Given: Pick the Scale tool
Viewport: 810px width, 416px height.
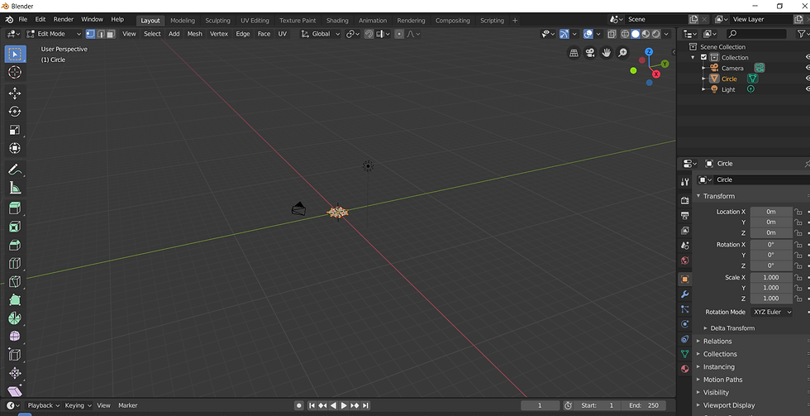Looking at the screenshot, I should [x=15, y=130].
